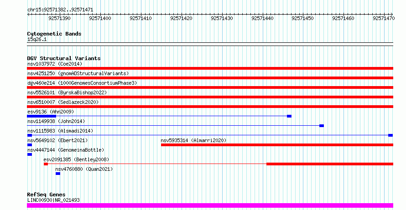The height and width of the screenshot is (210, 406).
Task: Select the blue block under nsv4760880 (Quan2021)
Action: [x=58, y=174]
